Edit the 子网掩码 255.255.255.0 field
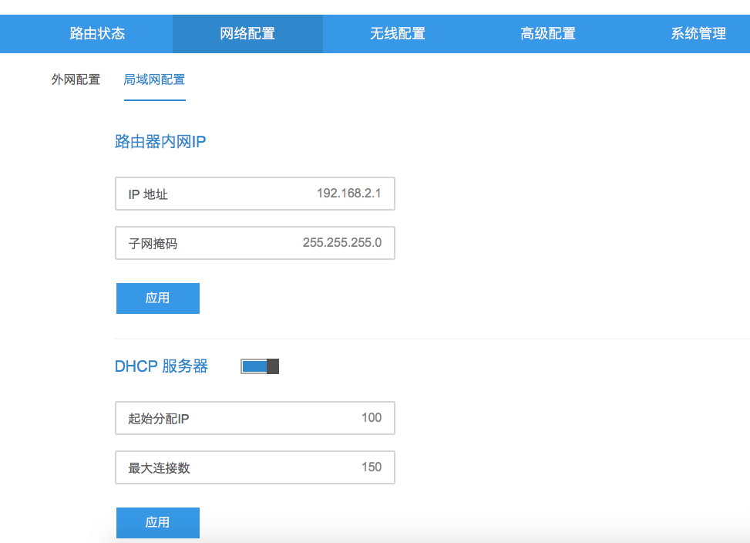 (x=255, y=243)
